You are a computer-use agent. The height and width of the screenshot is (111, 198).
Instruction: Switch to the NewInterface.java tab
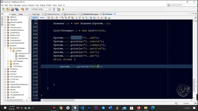(x=91, y=14)
